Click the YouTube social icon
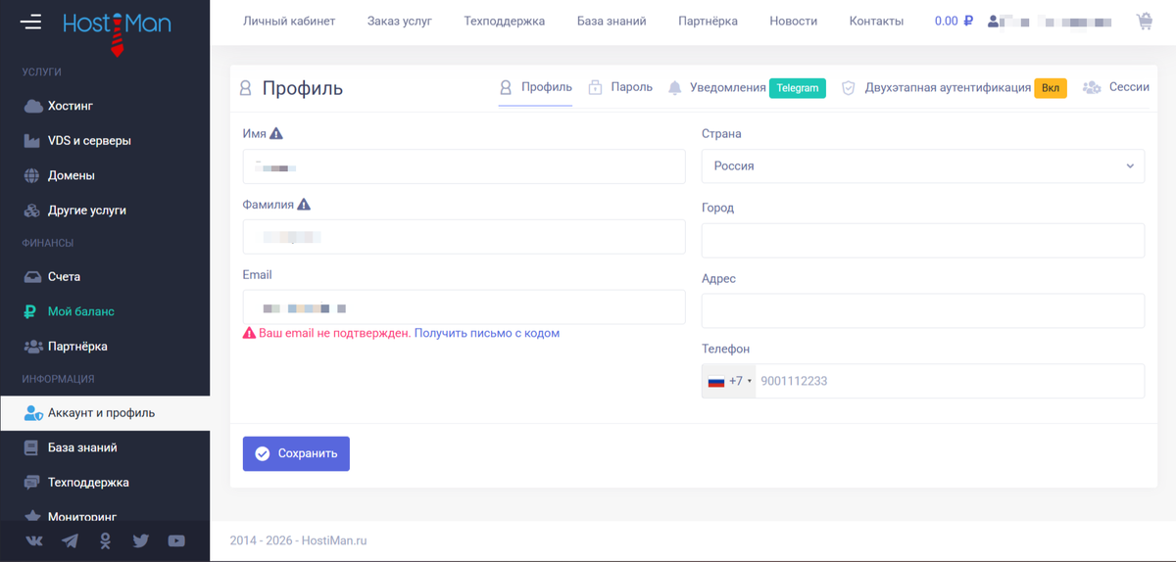Image resolution: width=1176 pixels, height=562 pixels. pos(176,540)
